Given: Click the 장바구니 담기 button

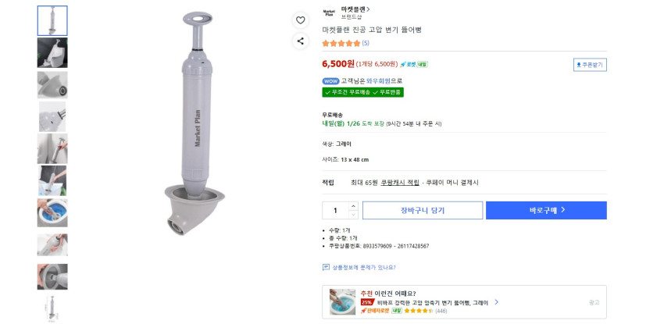Looking at the screenshot, I should pyautogui.click(x=422, y=210).
